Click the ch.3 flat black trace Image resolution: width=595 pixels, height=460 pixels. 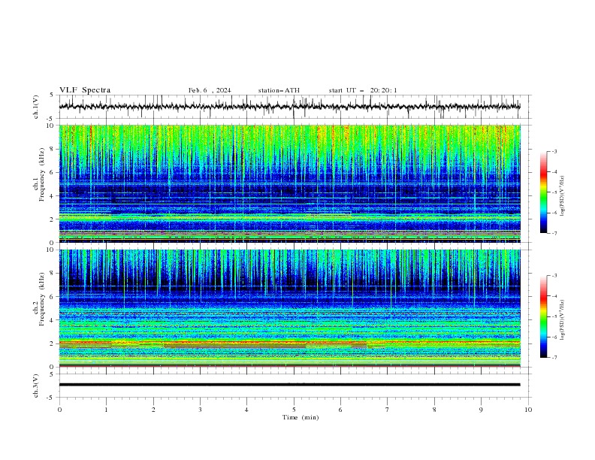pos(289,385)
